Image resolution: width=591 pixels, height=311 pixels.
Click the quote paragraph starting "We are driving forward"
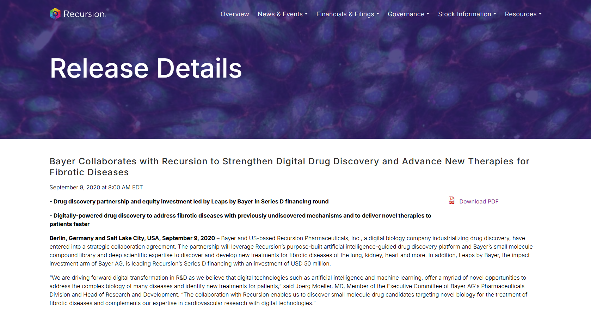pos(288,290)
